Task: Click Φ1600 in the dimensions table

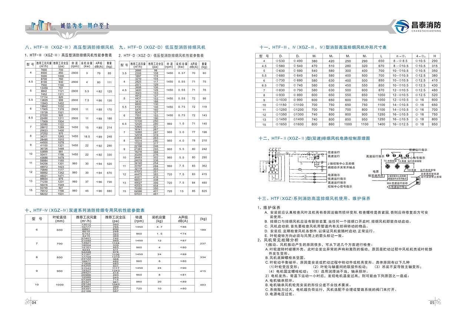Action: point(299,124)
